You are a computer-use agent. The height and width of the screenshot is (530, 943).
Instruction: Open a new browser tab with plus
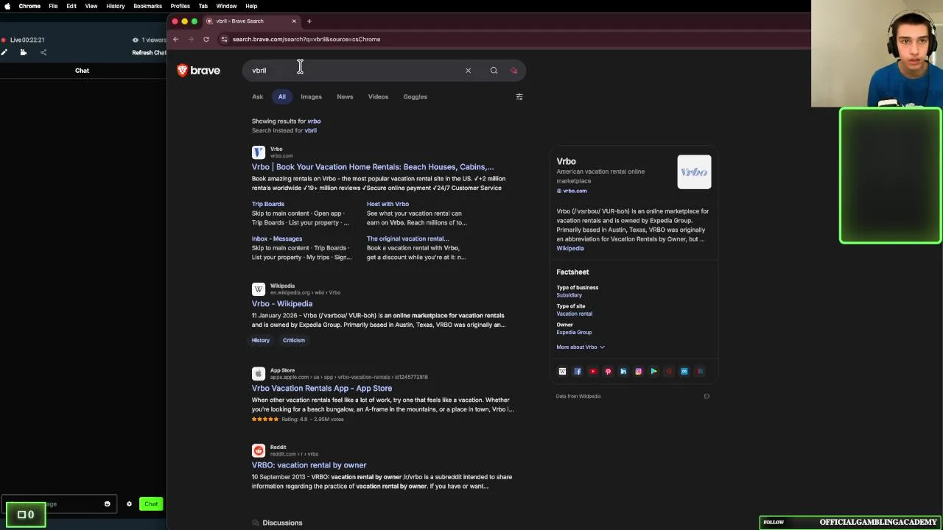click(x=309, y=21)
